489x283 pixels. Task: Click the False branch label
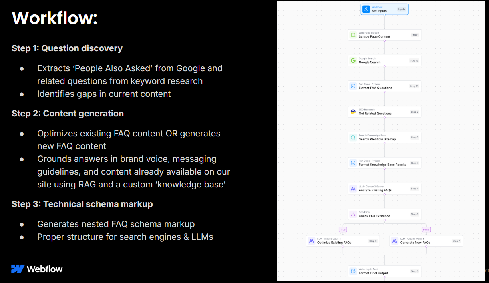(x=426, y=229)
